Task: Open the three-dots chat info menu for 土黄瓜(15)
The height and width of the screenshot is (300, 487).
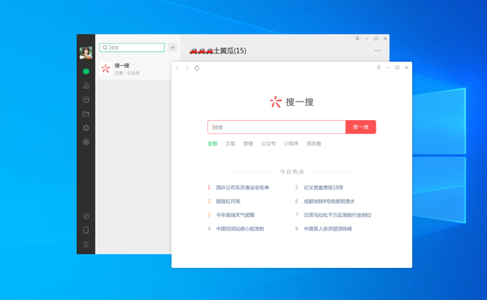Action: [x=377, y=51]
